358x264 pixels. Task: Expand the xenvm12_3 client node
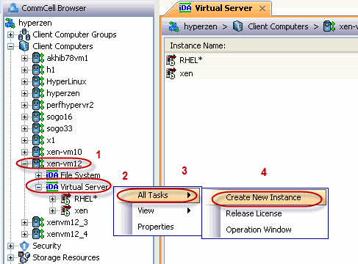(x=24, y=222)
